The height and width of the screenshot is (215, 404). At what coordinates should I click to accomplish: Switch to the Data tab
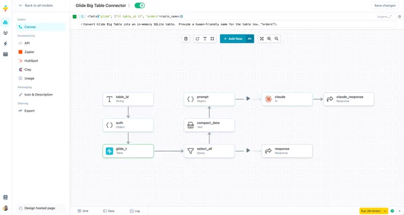[109, 211]
